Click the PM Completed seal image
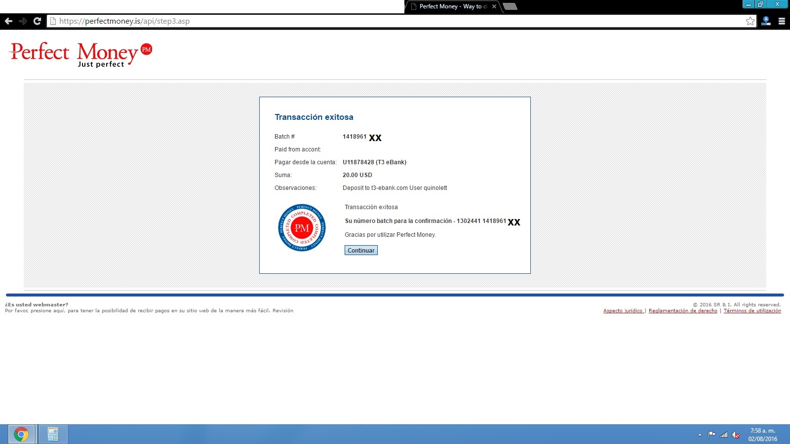The width and height of the screenshot is (790, 444). pyautogui.click(x=302, y=228)
